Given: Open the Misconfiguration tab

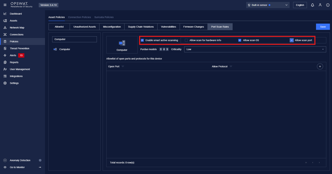Looking at the screenshot, I should tap(112, 27).
